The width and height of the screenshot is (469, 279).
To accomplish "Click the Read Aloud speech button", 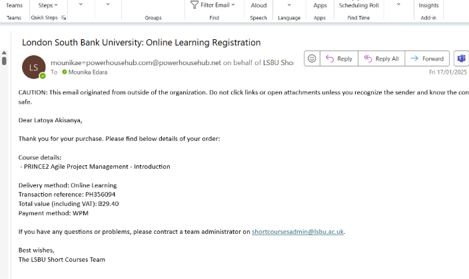I will pos(258,5).
